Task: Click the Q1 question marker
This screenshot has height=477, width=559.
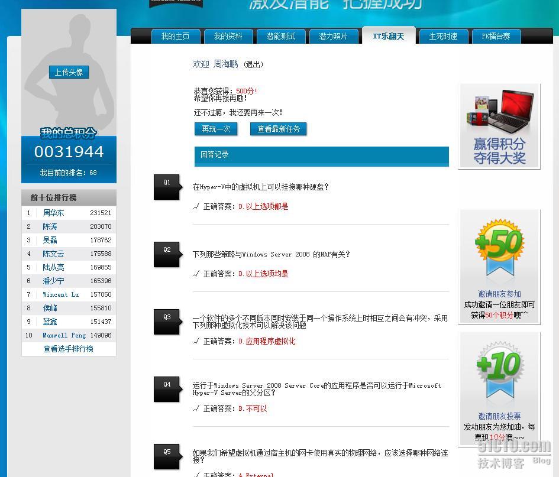Action: 167,187
